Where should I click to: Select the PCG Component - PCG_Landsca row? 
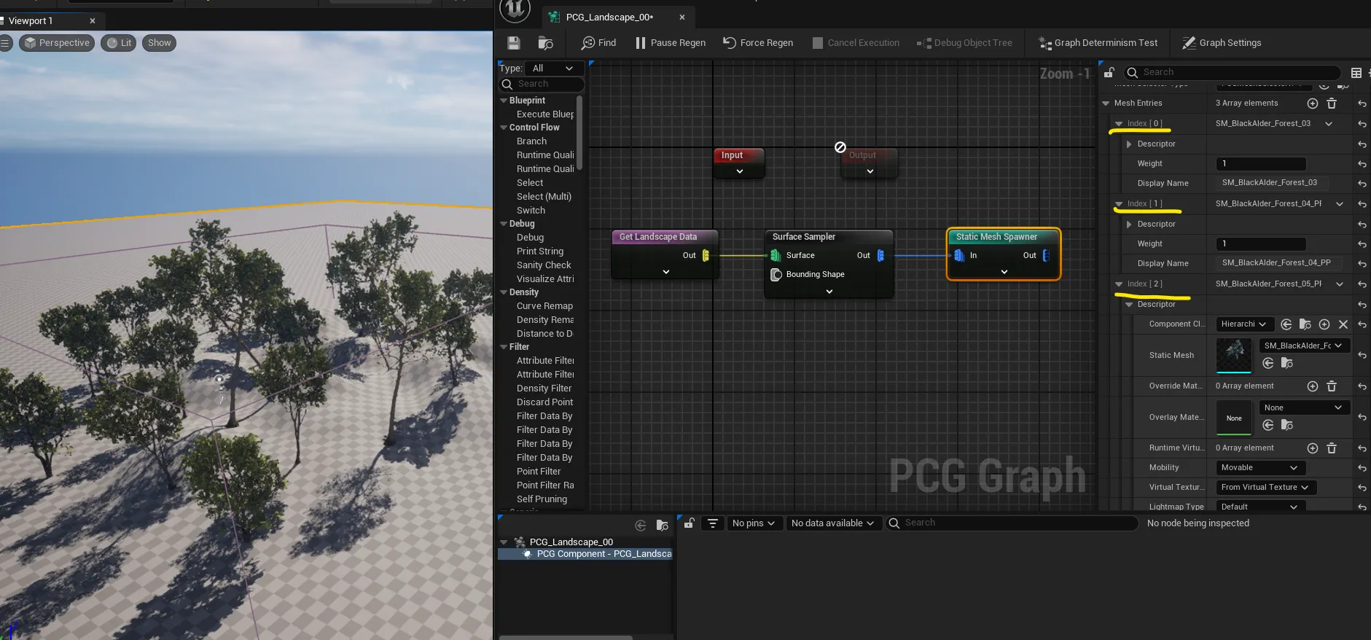pyautogui.click(x=585, y=554)
